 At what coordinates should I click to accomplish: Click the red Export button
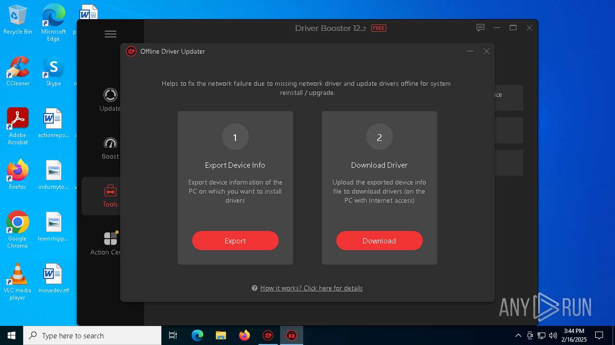pos(235,241)
